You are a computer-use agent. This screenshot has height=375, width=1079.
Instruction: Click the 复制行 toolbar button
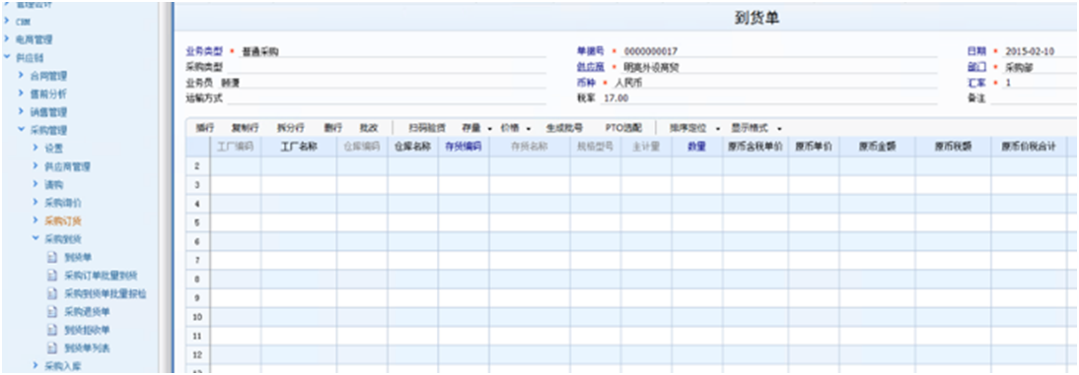245,128
